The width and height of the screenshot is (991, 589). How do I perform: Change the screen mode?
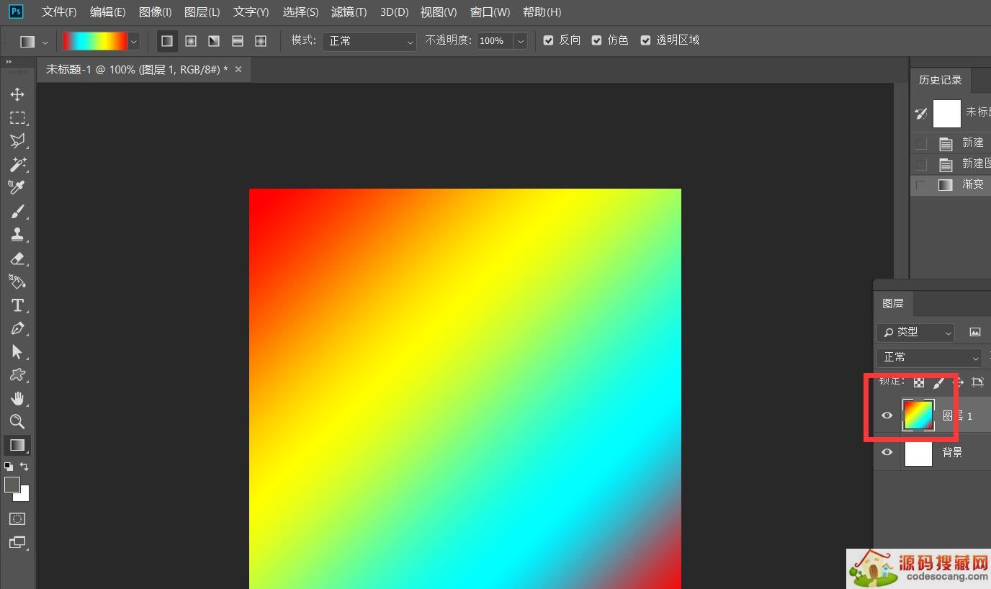click(17, 542)
